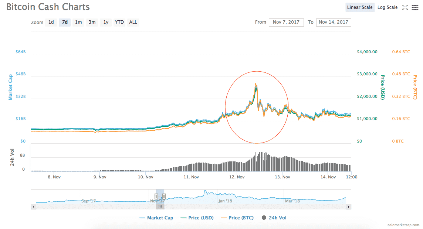Open the coinmarketcap.com credit link
The image size is (423, 229).
click(403, 225)
